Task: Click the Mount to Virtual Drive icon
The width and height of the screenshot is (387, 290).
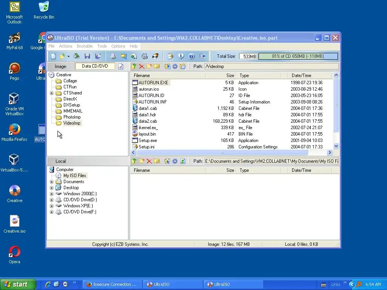Action: [145, 56]
